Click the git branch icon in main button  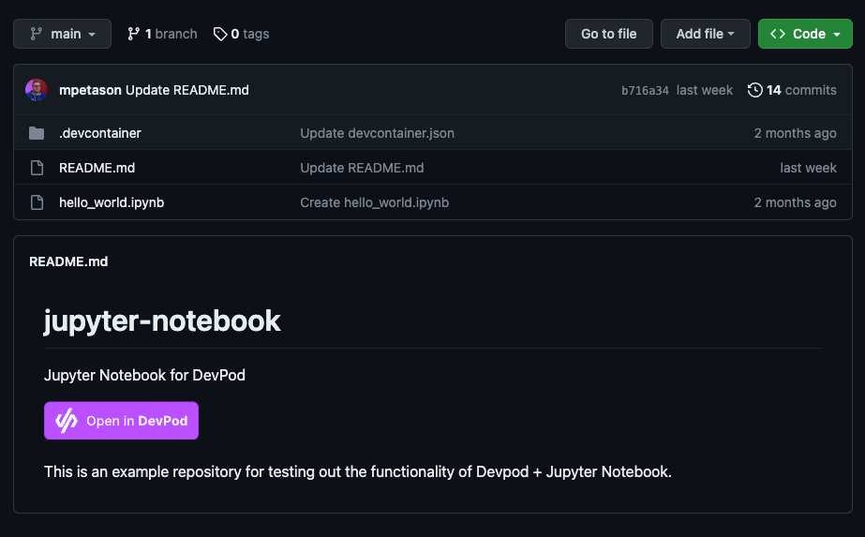[37, 35]
